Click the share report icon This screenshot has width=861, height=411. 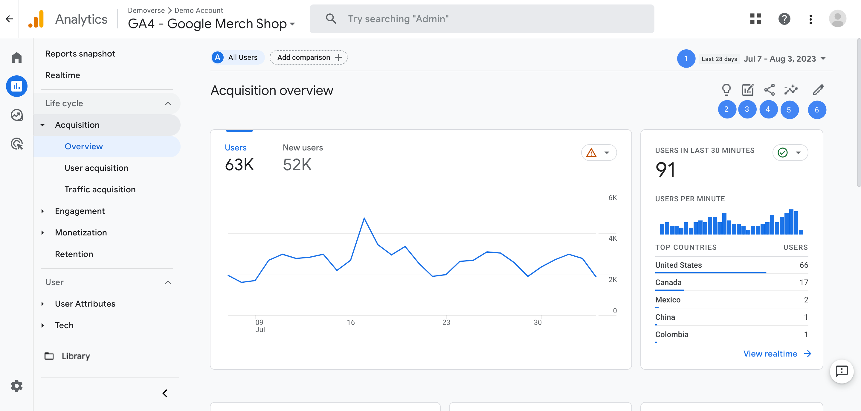[769, 90]
